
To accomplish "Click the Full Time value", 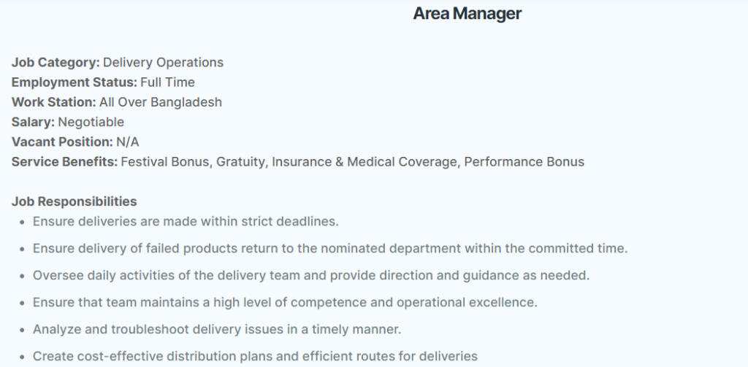I will coord(167,82).
